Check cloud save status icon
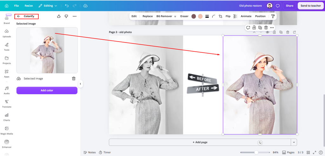Screen dimensions: 325x156 [x=85, y=6]
